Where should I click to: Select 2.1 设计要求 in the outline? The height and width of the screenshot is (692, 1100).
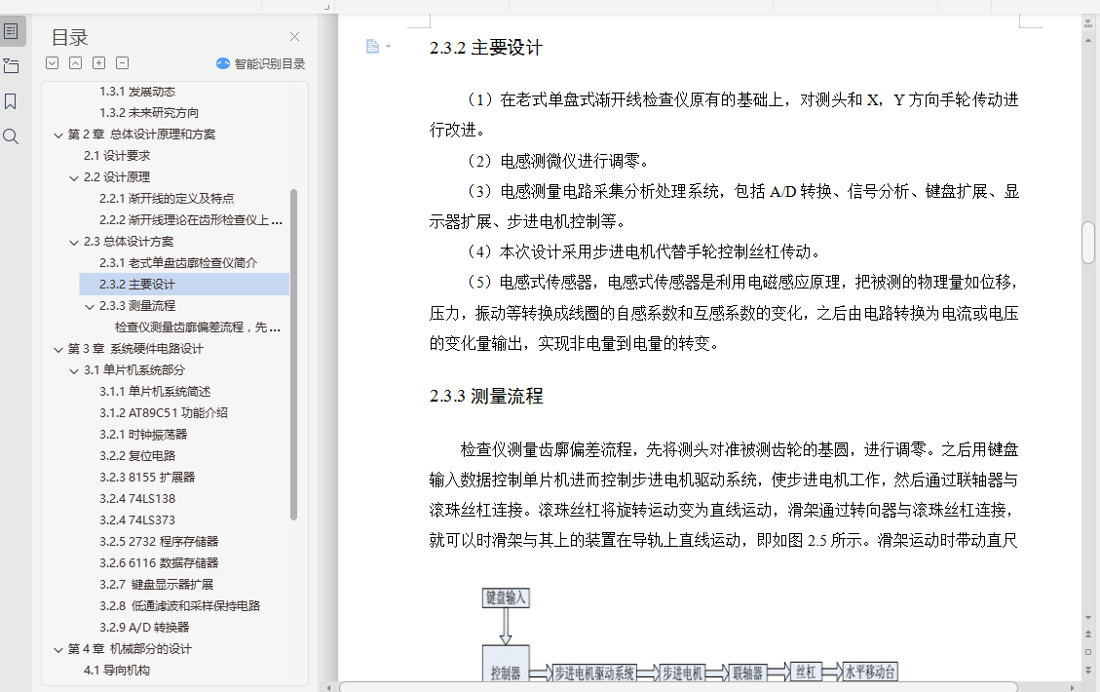pyautogui.click(x=117, y=156)
